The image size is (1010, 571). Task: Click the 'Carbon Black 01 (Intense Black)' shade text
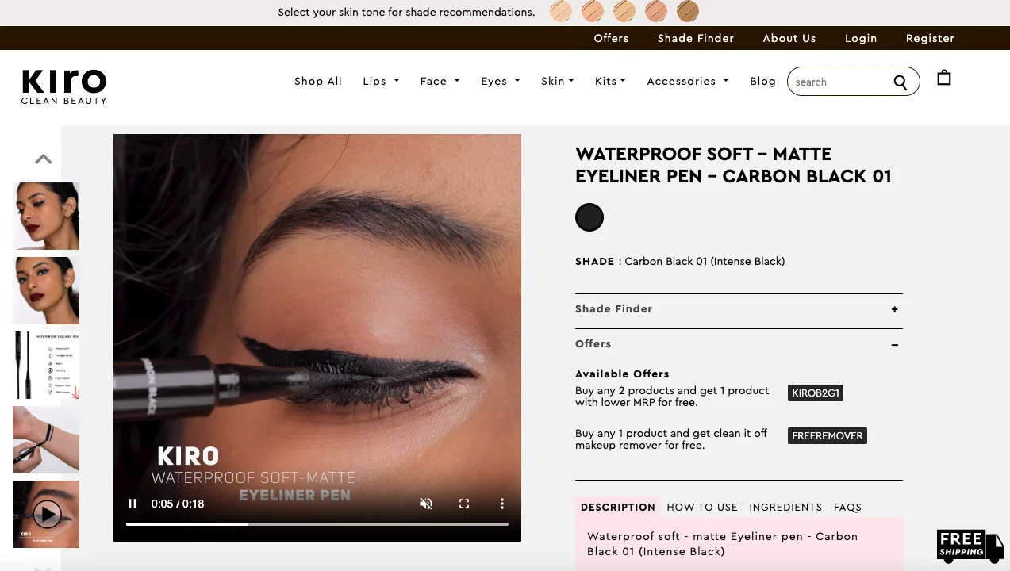point(705,261)
